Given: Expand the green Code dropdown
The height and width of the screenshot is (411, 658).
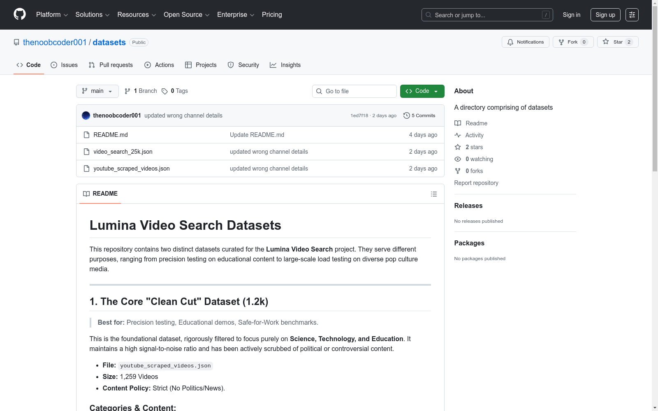Looking at the screenshot, I should [422, 91].
